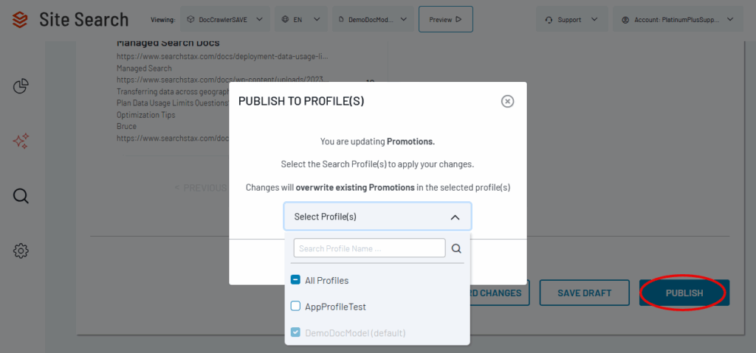
Task: Click the globe language icon
Action: 287,19
